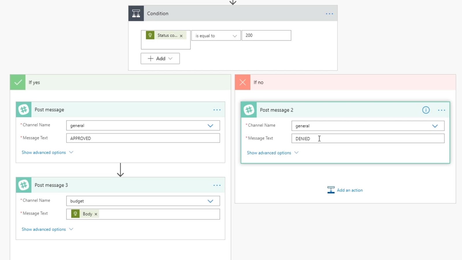The width and height of the screenshot is (462, 260).
Task: Click the APPROVED Message Text field
Action: (x=143, y=138)
